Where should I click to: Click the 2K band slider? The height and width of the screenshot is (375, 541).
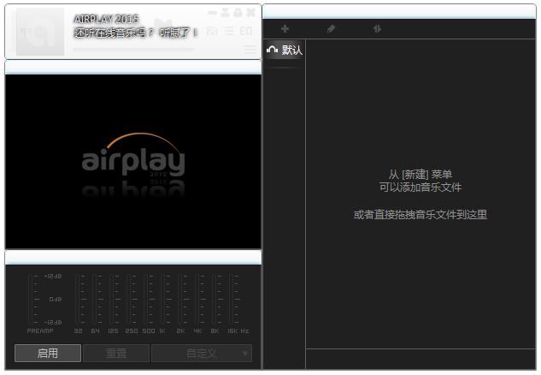[x=180, y=300]
